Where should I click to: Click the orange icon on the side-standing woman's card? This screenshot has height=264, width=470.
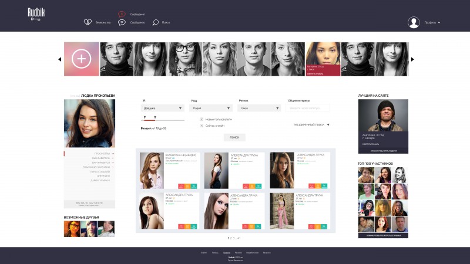click(x=252, y=186)
